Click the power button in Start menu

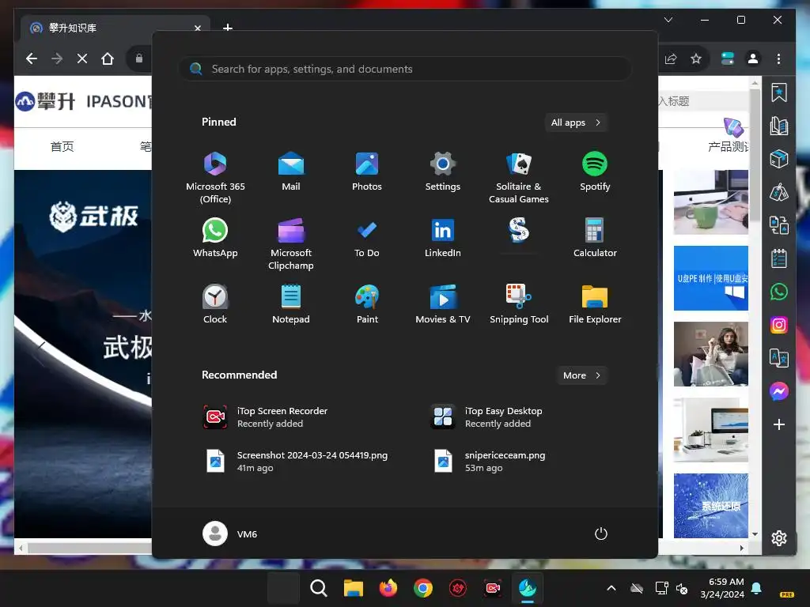click(x=601, y=533)
